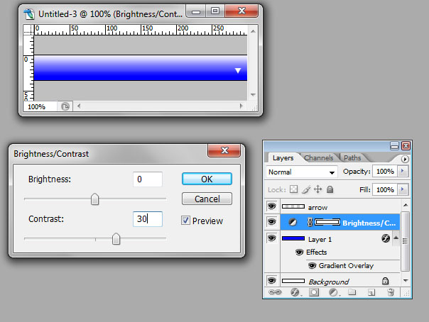Click OK in Brightness/Contrast dialog
This screenshot has height=322, width=429.
[x=207, y=179]
